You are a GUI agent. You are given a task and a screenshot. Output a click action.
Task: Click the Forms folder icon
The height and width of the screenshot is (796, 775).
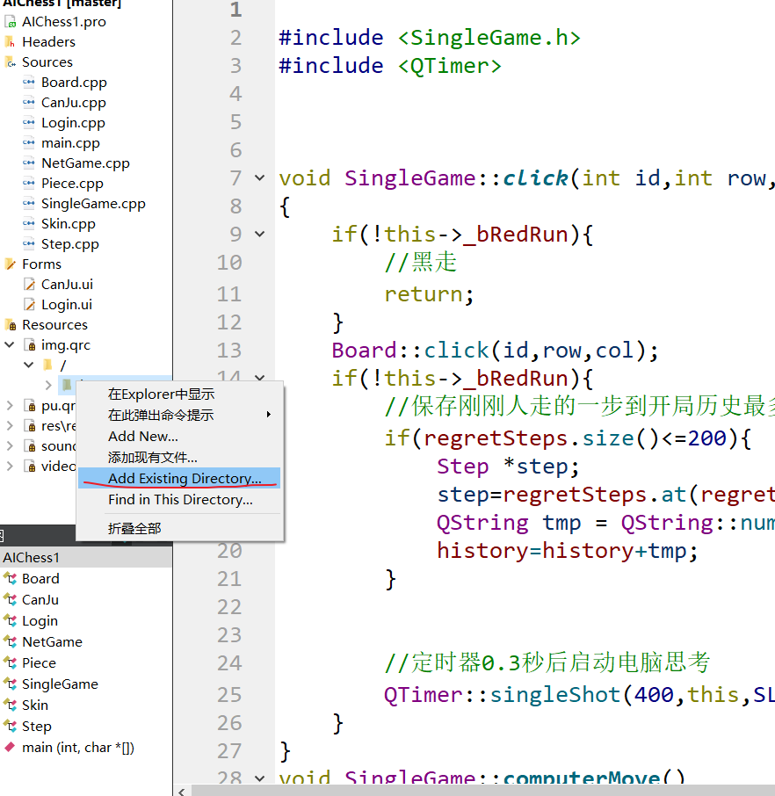(11, 264)
